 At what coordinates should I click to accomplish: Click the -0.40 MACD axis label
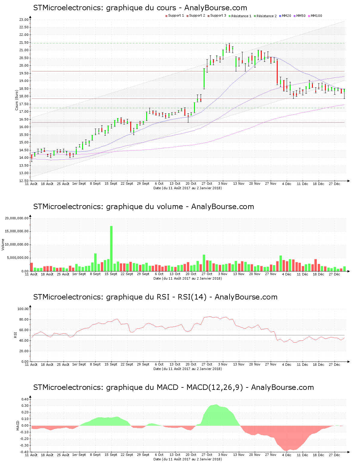(24, 452)
